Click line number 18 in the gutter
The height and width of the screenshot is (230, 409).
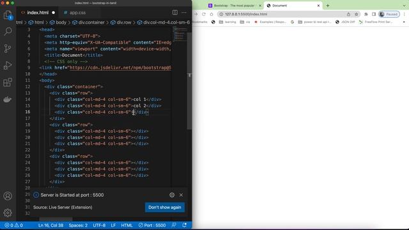(x=27, y=125)
